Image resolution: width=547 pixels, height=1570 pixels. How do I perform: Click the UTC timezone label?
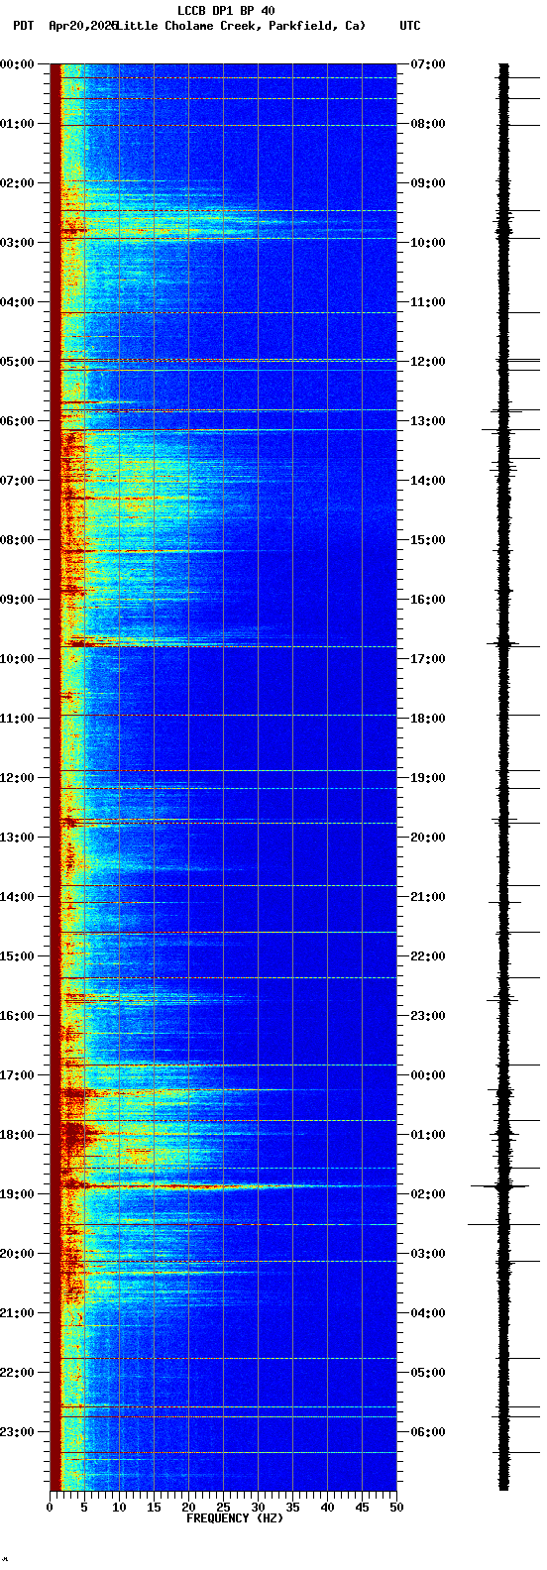pos(410,26)
